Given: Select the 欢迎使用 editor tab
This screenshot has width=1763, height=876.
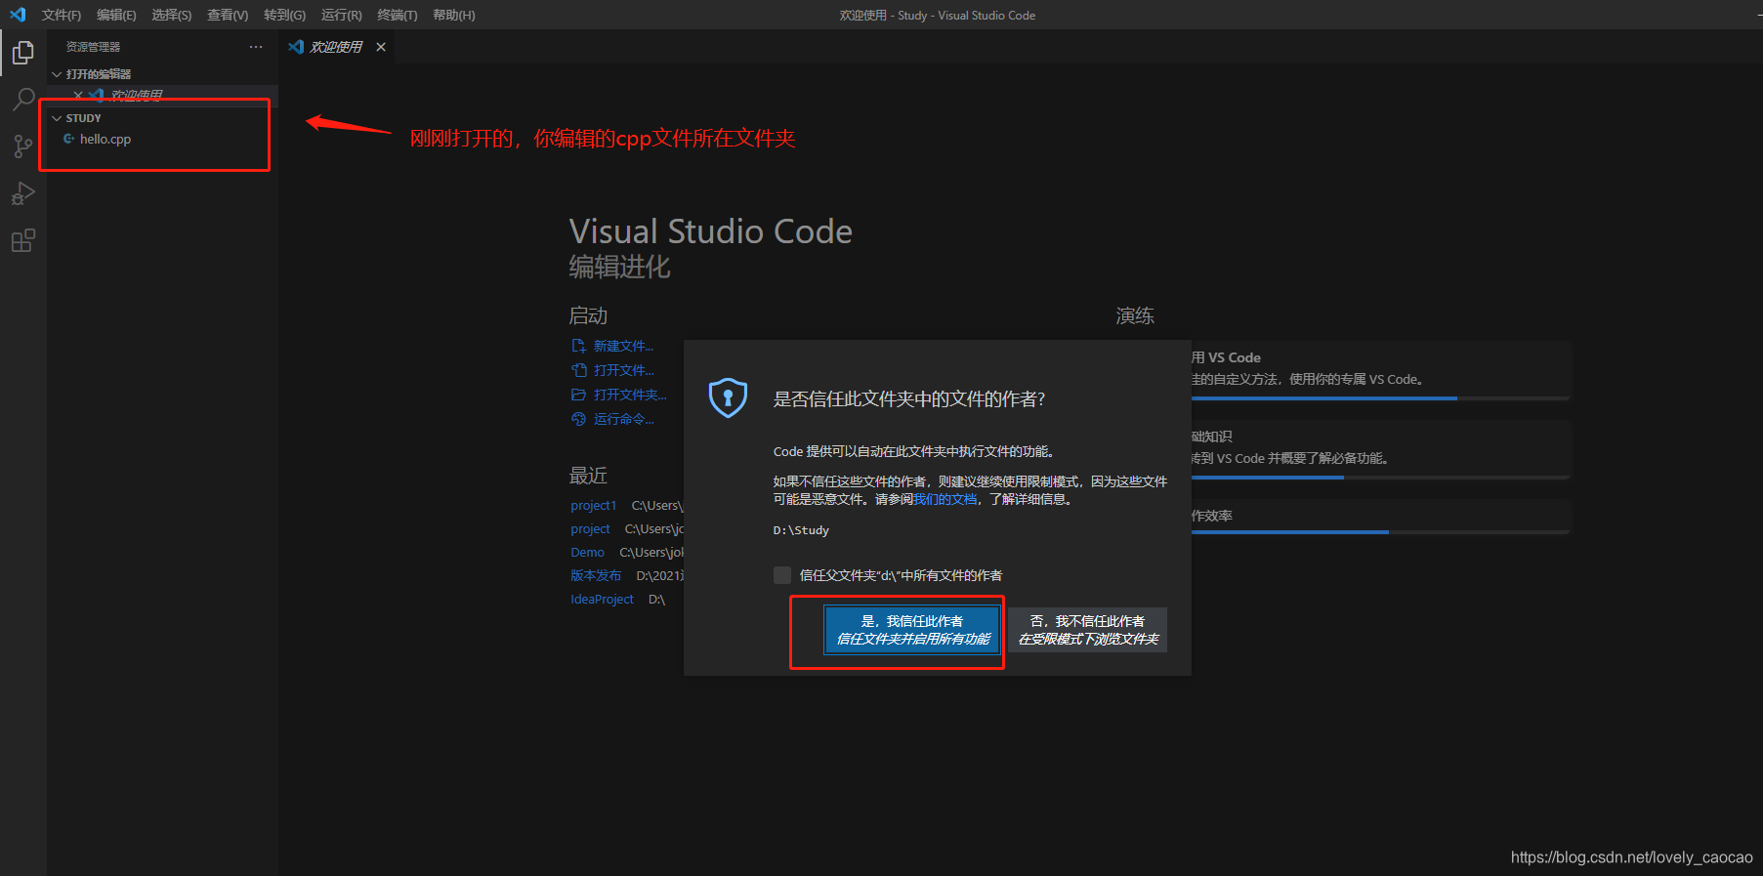Looking at the screenshot, I should tap(337, 47).
